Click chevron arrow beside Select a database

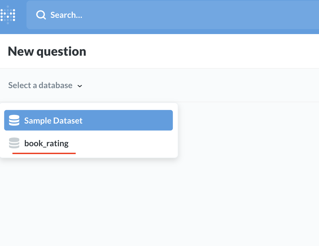click(x=80, y=86)
